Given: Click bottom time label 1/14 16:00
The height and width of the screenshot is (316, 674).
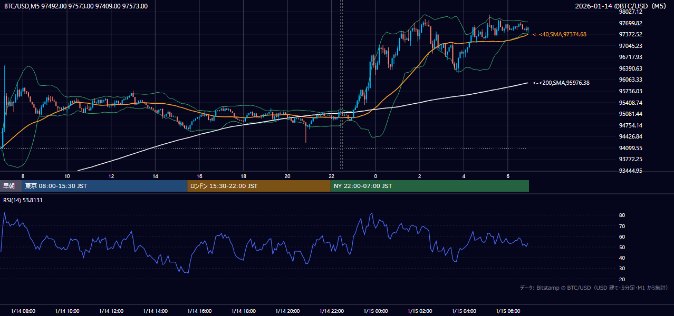Looking at the screenshot, I should tap(199, 311).
